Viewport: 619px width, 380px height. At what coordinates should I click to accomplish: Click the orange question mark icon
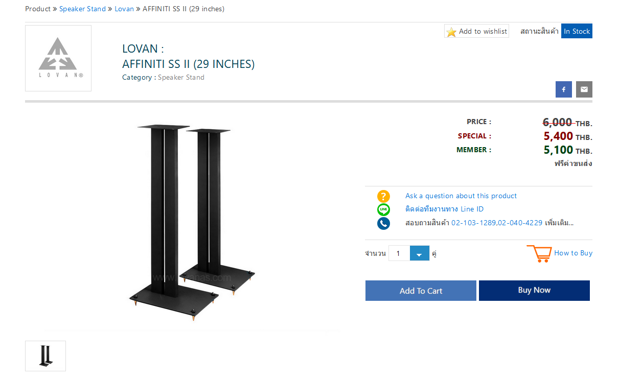[x=383, y=196]
